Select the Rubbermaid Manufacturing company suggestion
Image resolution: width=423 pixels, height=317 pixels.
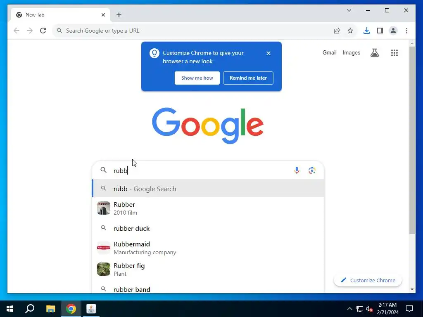[208, 248]
